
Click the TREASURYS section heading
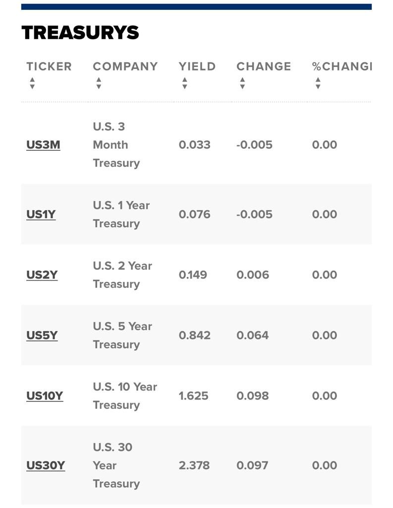pyautogui.click(x=80, y=33)
